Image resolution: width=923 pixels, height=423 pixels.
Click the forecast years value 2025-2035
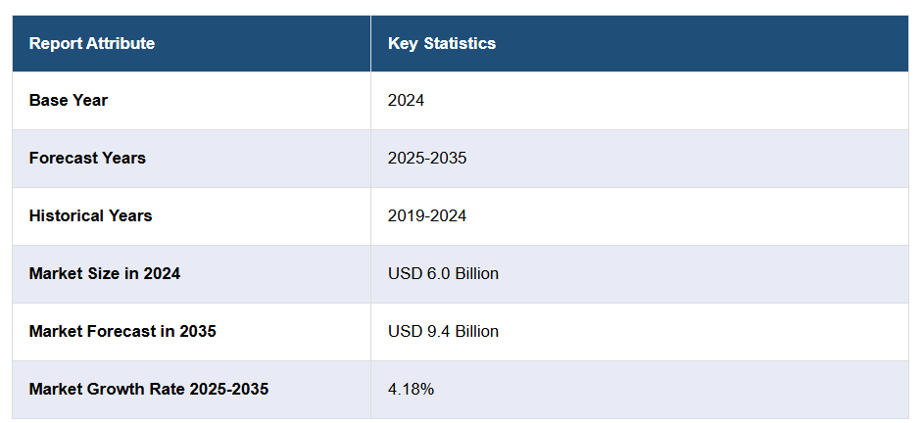point(427,158)
